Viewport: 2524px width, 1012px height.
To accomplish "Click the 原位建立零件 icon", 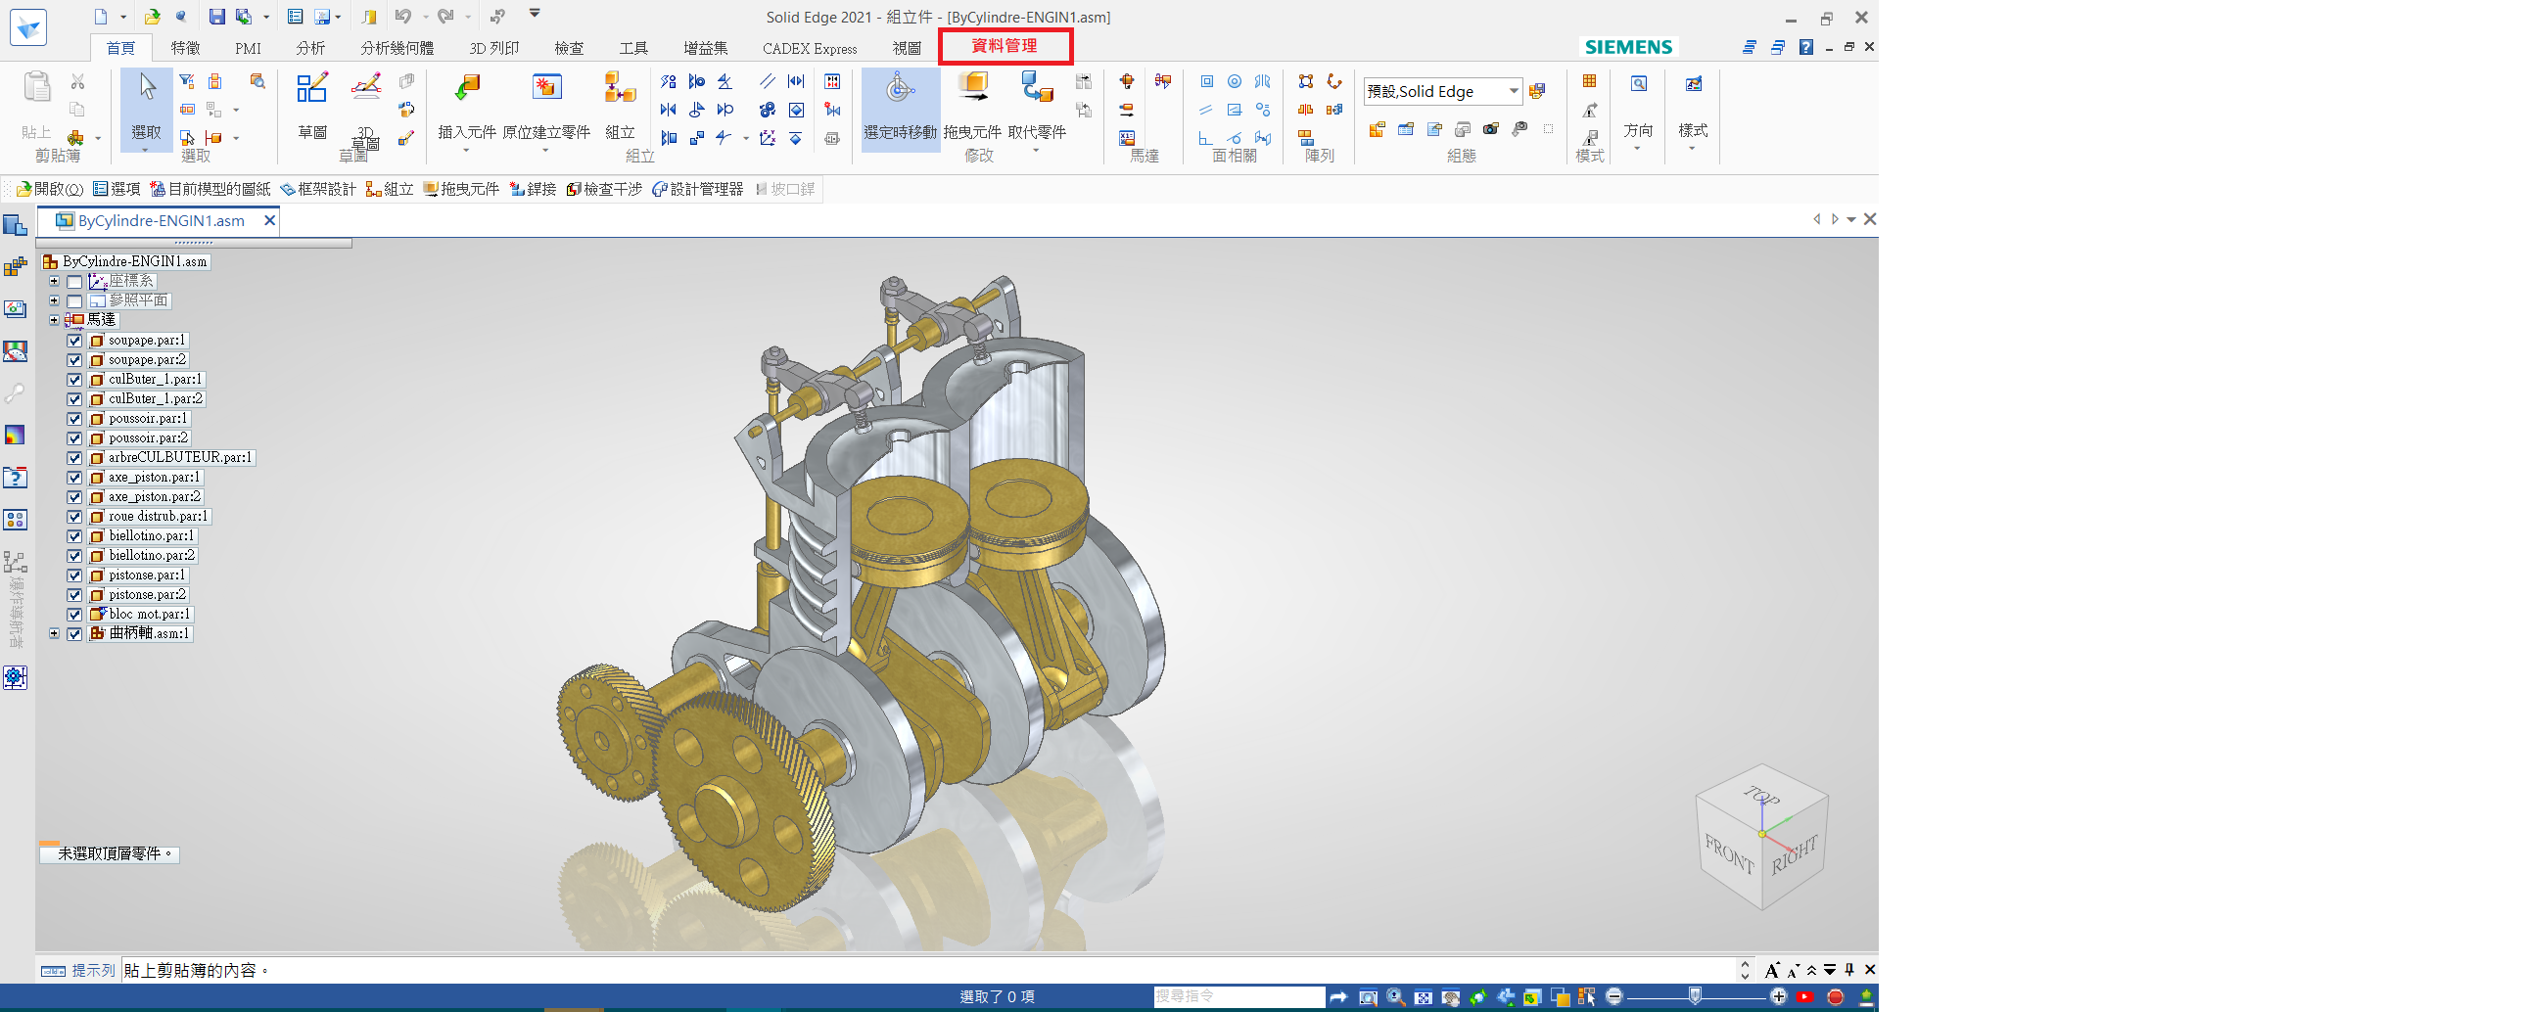I will [x=545, y=89].
